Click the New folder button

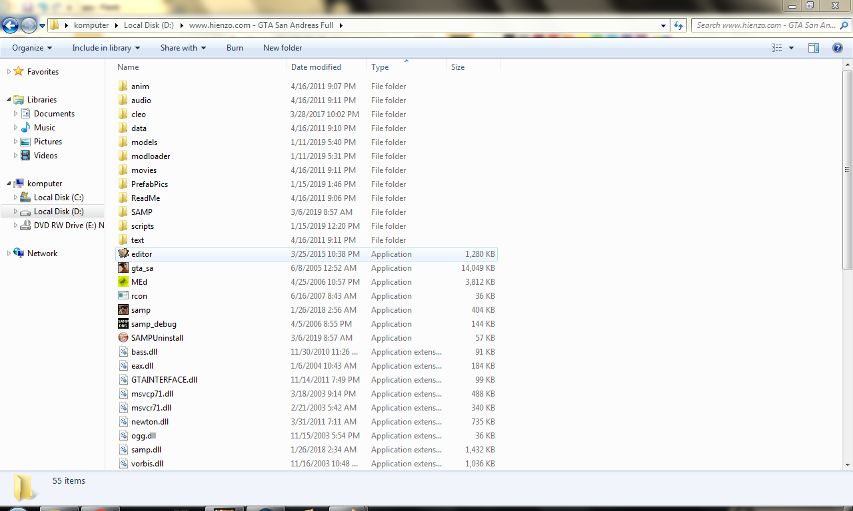pos(283,48)
